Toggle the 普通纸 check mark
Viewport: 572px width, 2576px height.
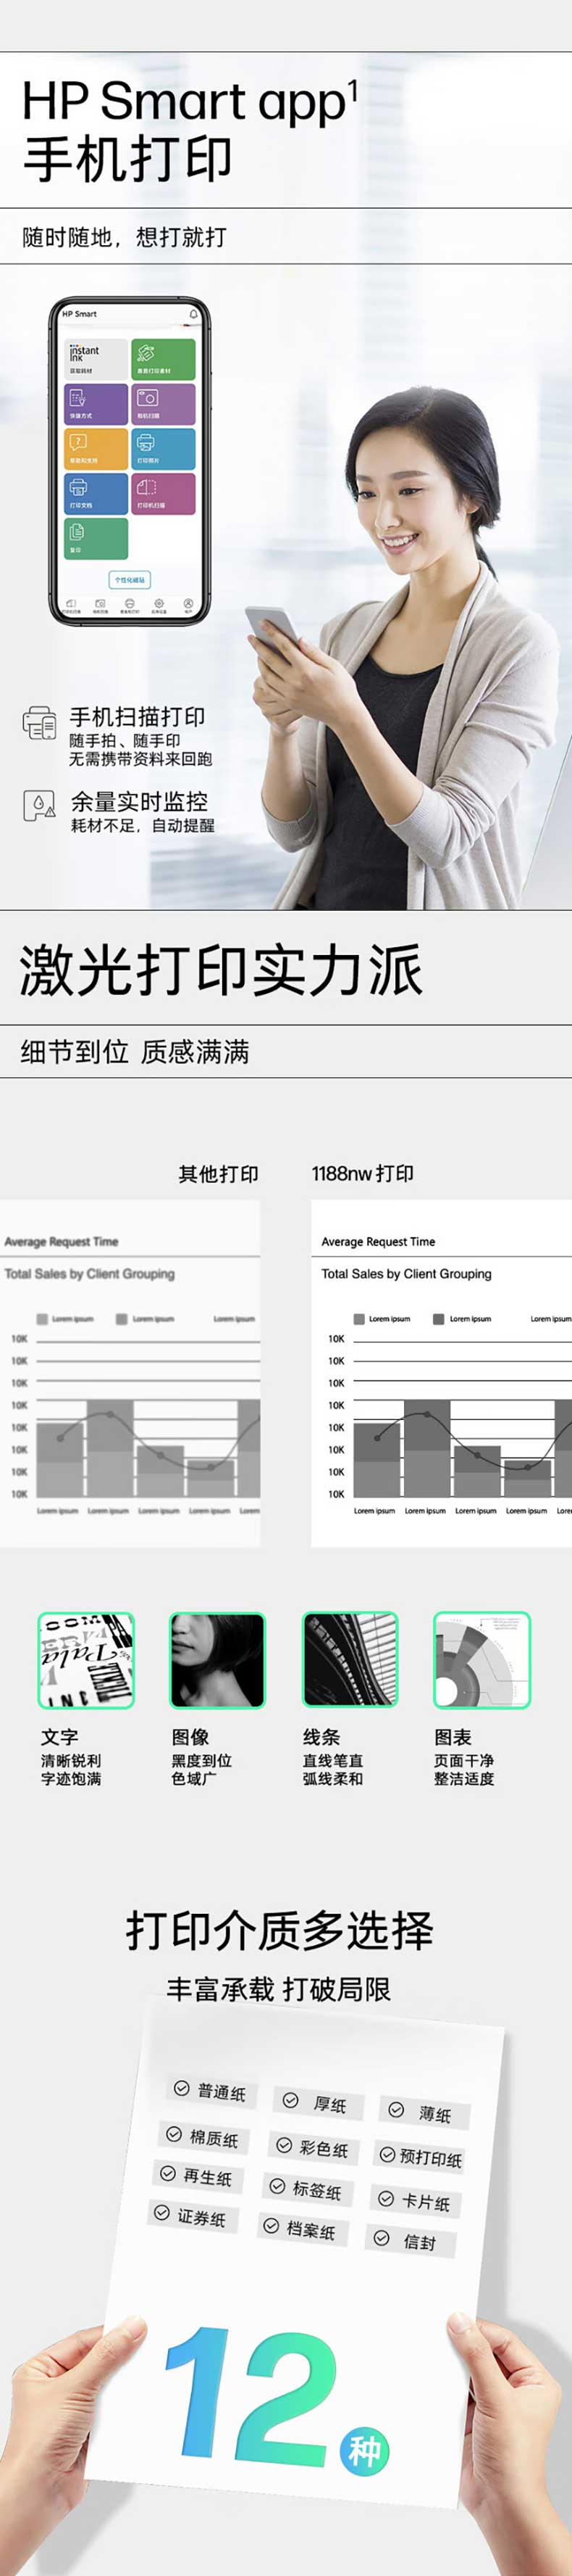pyautogui.click(x=182, y=2088)
